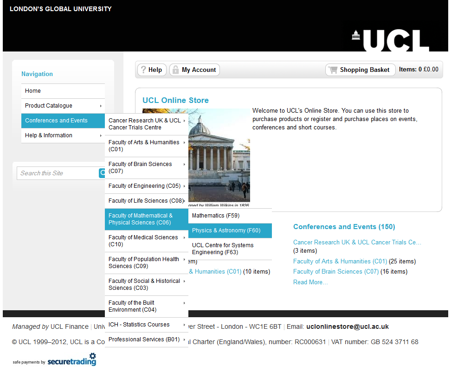Screen dimensions: 451x371
Task: Select Faculty of Mathematical & Physical Sciences
Action: [147, 219]
